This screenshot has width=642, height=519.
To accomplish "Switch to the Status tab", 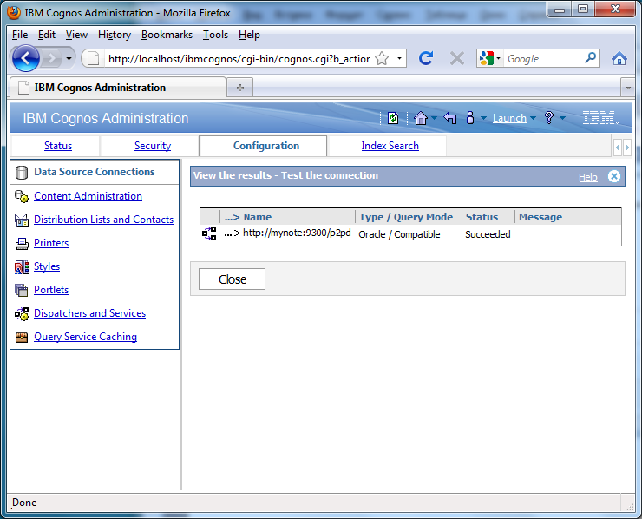I will (58, 146).
